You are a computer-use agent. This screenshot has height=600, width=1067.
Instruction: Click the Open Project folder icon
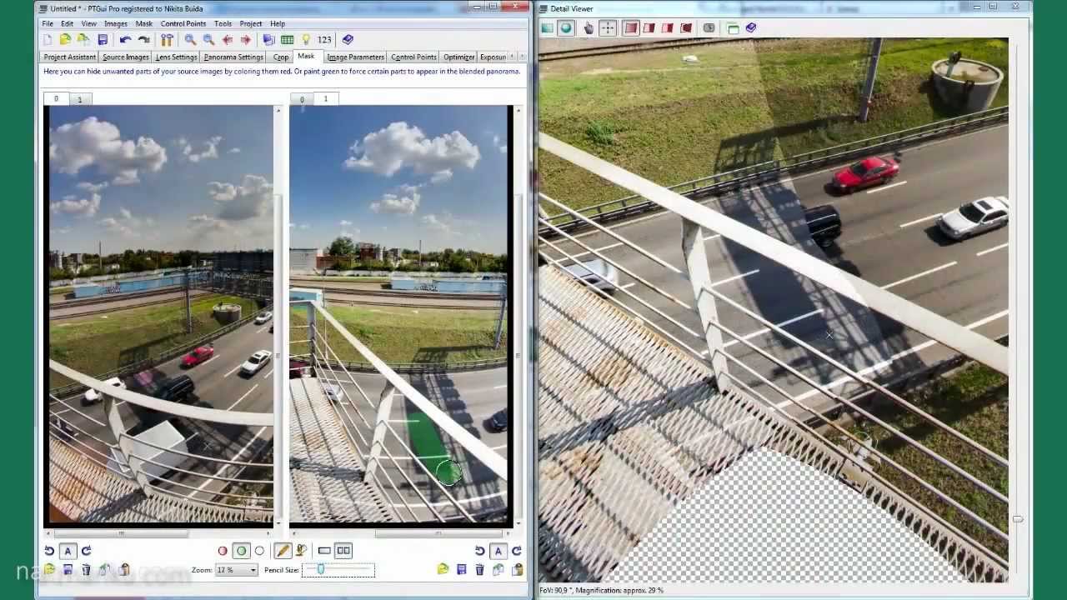tap(66, 40)
